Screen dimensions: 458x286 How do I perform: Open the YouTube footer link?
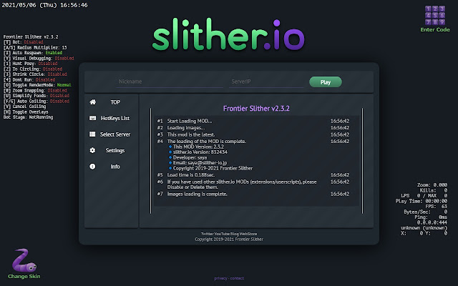(x=222, y=234)
